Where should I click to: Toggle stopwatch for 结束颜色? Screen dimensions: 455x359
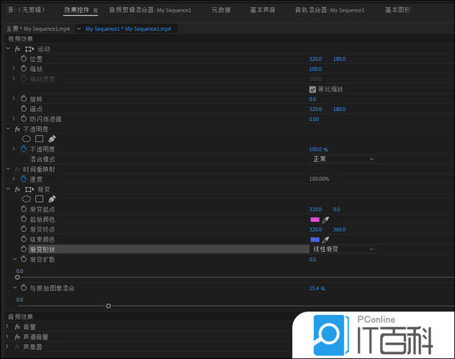click(x=24, y=240)
